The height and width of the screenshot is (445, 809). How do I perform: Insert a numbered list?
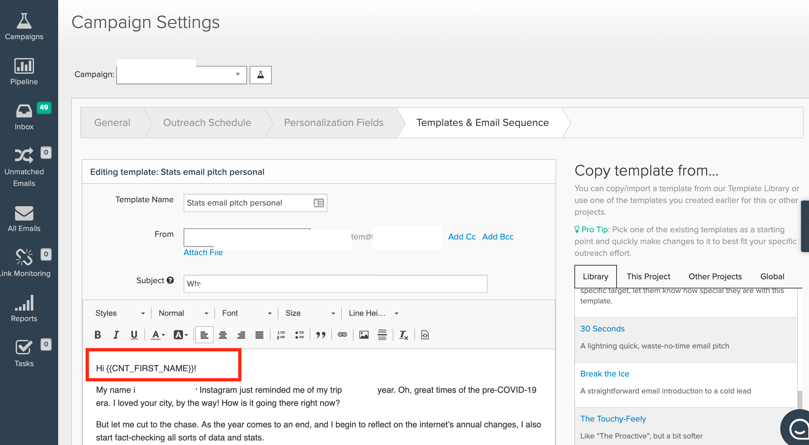pos(281,335)
